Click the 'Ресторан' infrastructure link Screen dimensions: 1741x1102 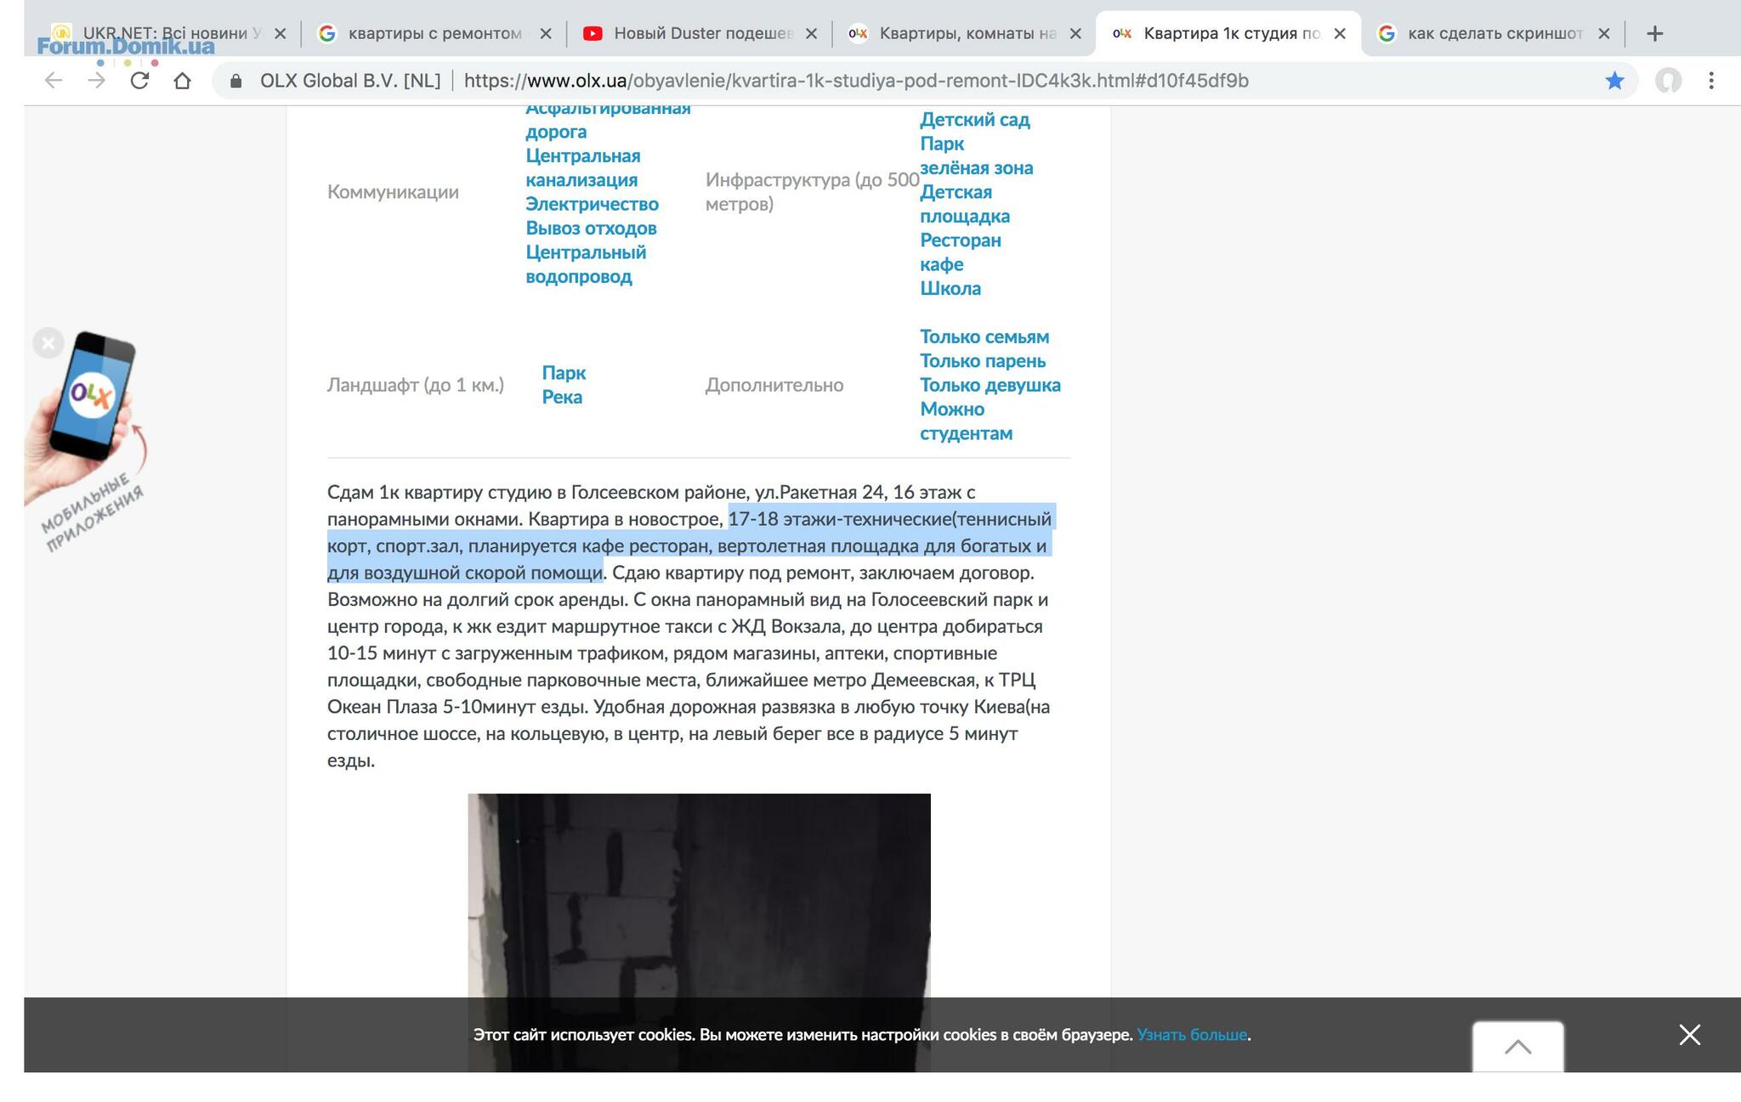pyautogui.click(x=961, y=240)
